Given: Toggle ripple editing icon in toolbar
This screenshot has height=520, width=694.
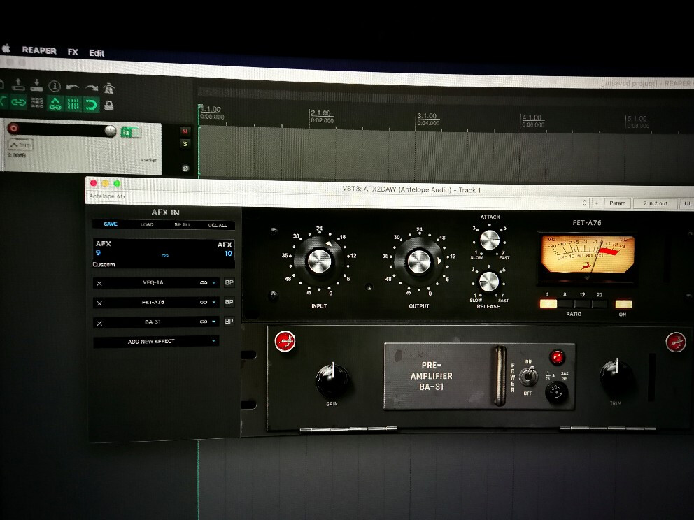Looking at the screenshot, I should [x=37, y=103].
